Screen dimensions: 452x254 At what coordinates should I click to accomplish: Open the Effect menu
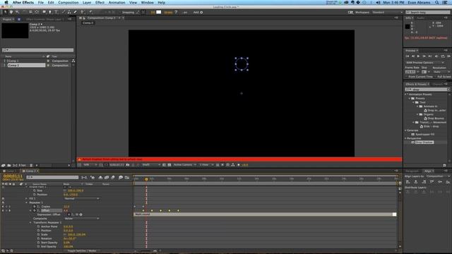pos(100,2)
